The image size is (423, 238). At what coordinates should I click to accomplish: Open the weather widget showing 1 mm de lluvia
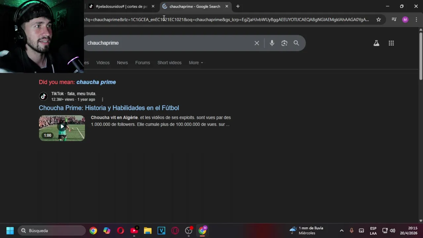(306, 230)
